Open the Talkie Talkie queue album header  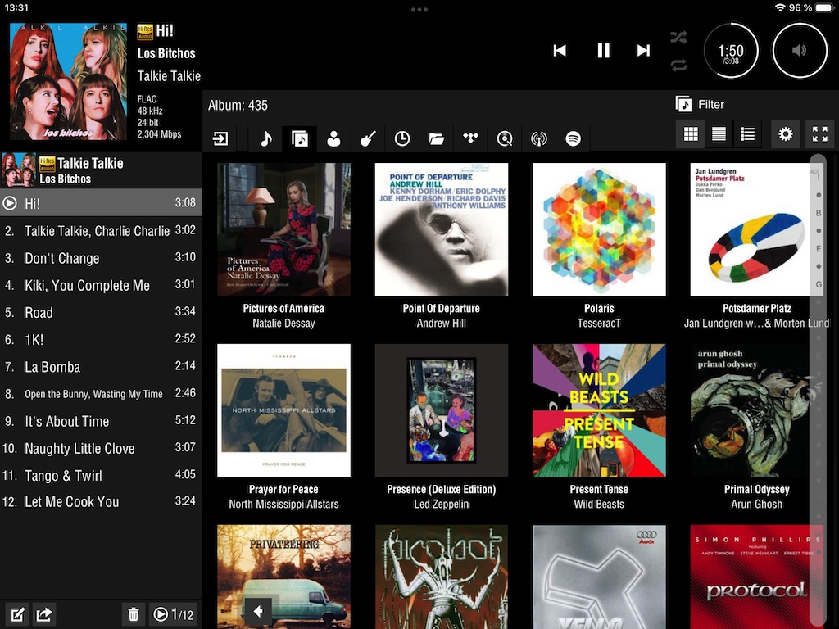101,170
